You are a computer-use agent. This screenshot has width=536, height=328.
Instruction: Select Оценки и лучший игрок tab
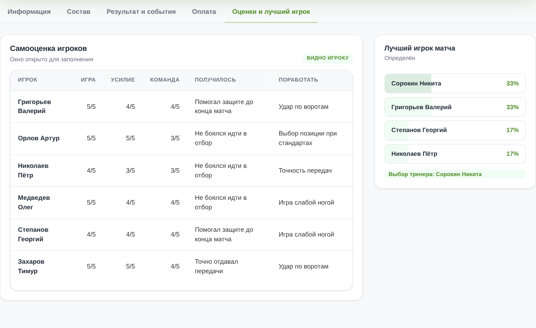271,12
